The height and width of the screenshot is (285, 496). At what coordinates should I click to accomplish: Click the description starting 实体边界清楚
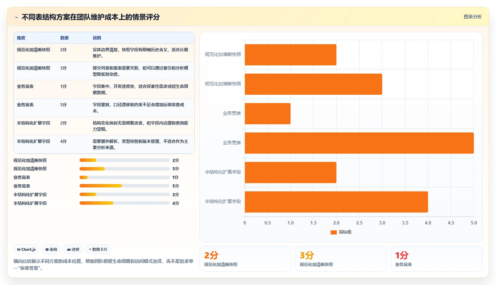140,53
